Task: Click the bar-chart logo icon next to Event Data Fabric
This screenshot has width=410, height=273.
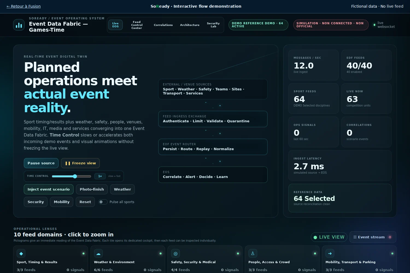Action: [19, 25]
